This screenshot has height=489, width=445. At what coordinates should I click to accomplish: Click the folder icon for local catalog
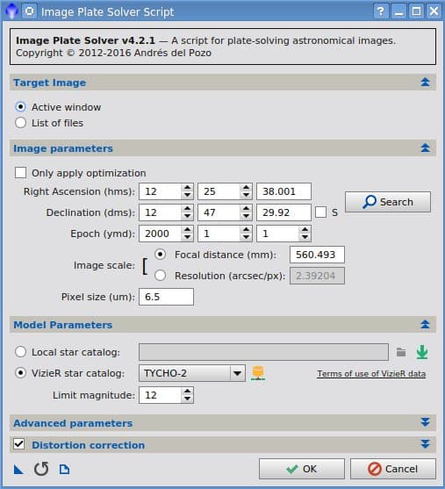tap(401, 352)
